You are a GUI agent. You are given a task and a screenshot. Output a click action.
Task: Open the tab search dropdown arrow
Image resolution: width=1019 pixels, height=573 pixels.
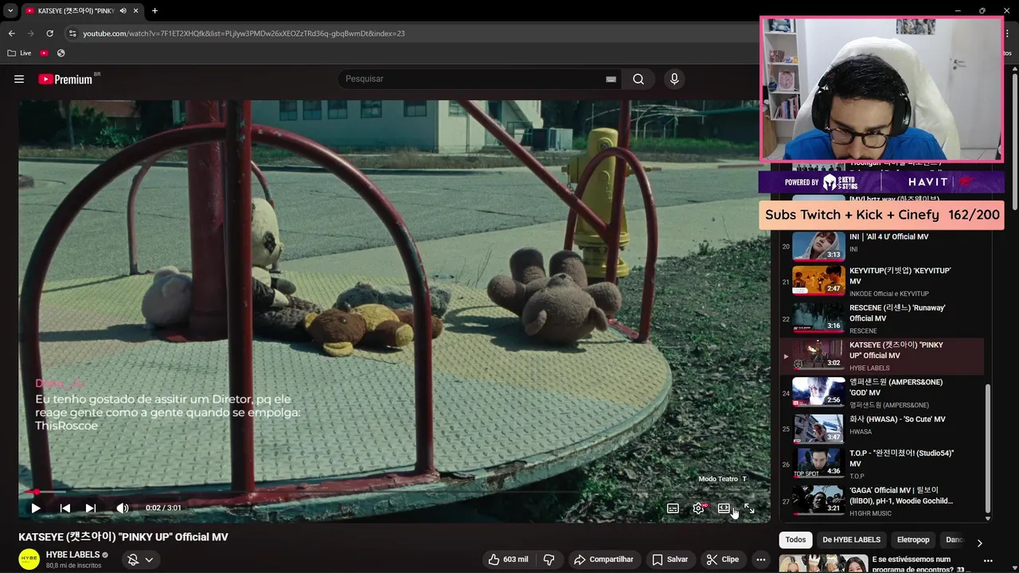coord(9,10)
